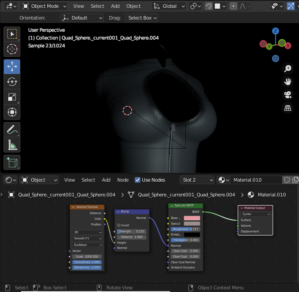Image resolution: width=299 pixels, height=292 pixels.
Task: Open the Global transform orientation dropdown
Action: [x=169, y=7]
